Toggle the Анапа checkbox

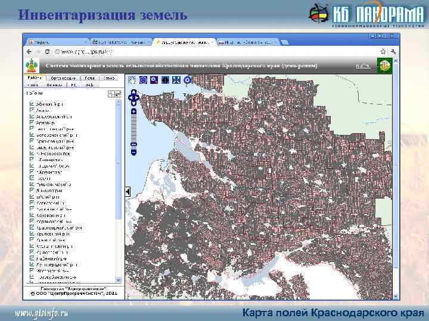coord(32,111)
